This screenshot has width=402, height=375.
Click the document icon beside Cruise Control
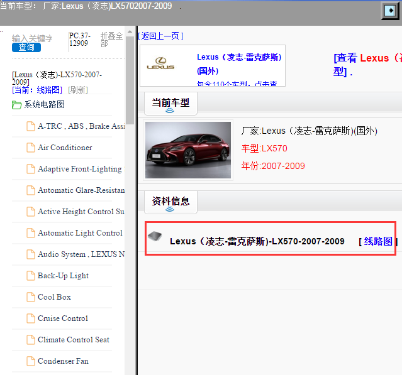click(x=31, y=318)
